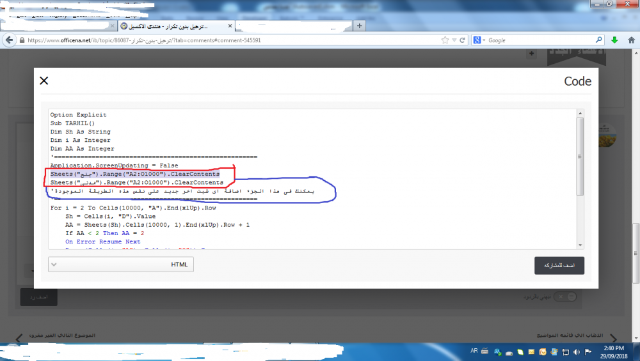Screen dimensions: 640x361
Task: Reload the page using the refresh icon
Action: coord(463,40)
